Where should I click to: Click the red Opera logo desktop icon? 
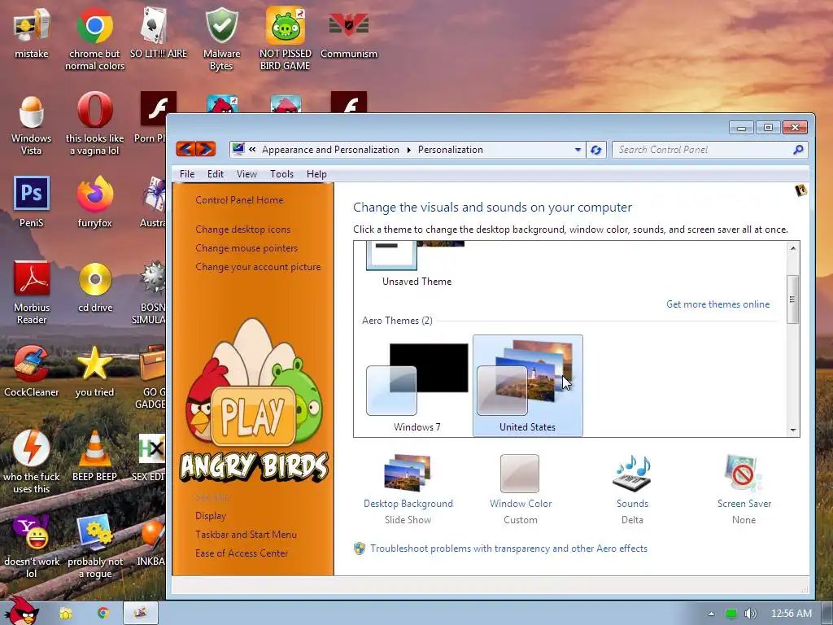tap(94, 111)
